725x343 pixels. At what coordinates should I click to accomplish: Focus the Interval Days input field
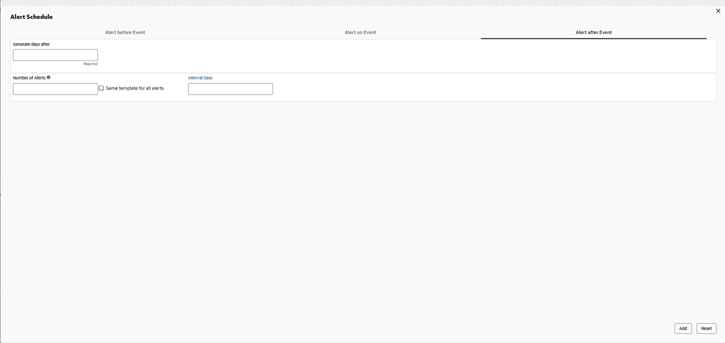point(230,89)
